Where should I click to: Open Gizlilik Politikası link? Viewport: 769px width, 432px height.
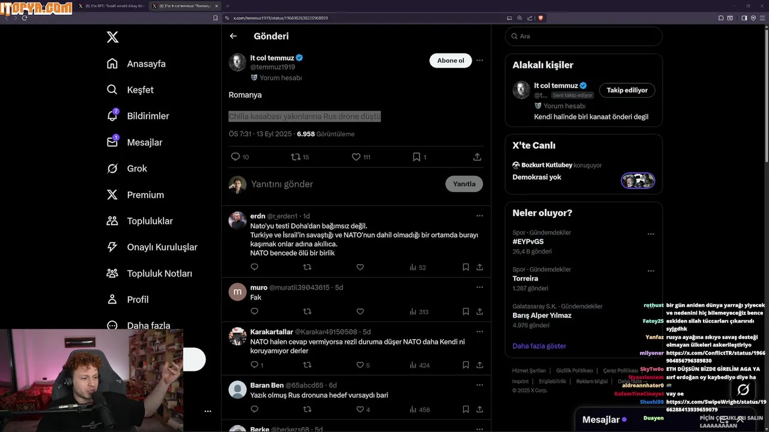point(574,371)
